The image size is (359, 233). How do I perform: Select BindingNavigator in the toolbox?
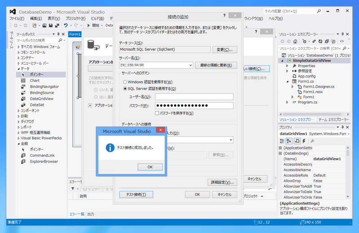44,86
